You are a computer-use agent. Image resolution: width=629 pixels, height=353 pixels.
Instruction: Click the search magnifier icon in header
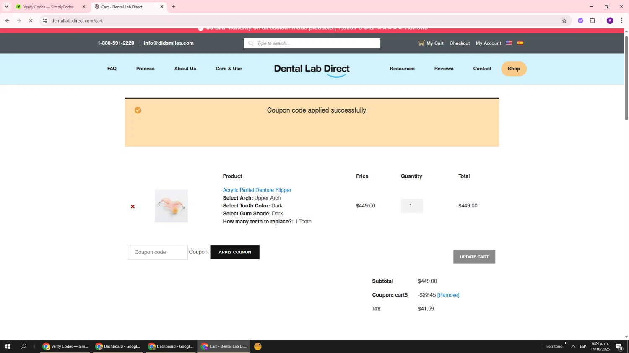coord(251,43)
